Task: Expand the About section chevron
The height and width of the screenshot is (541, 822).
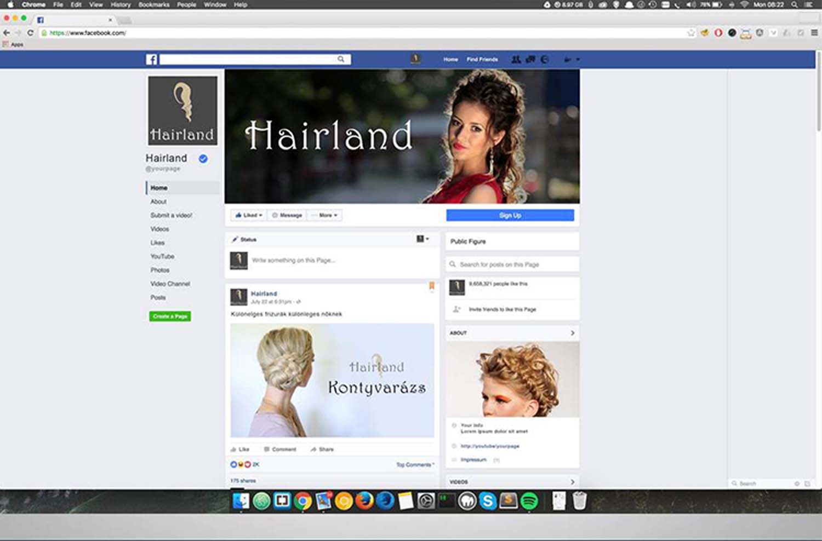Action: (x=572, y=333)
